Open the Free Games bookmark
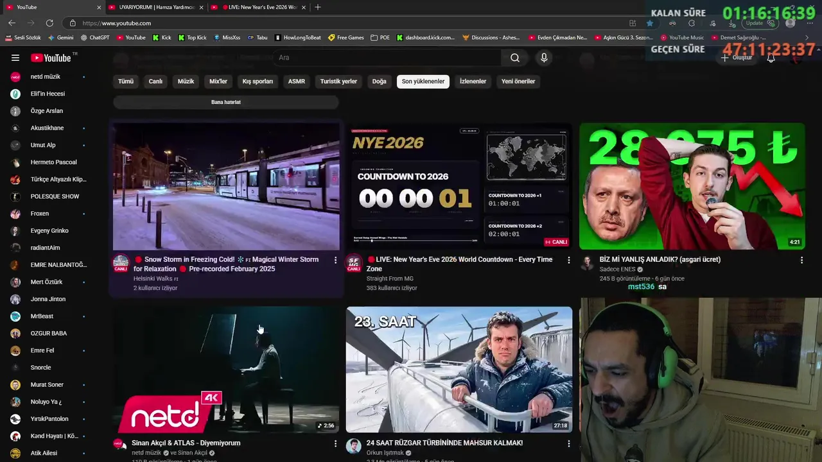 346,37
